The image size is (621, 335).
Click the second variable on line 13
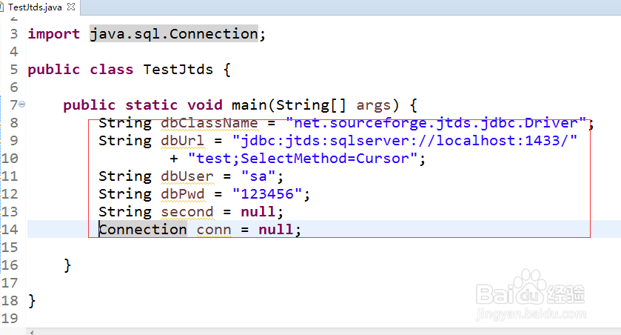click(x=187, y=212)
